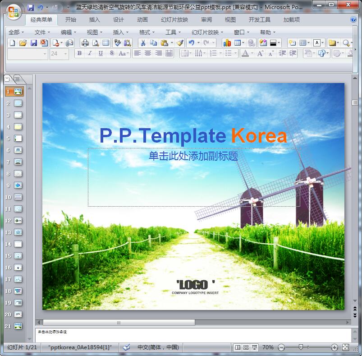This screenshot has height=356, width=362.
Task: Set paragraph alignment to right
Action: (x=159, y=54)
